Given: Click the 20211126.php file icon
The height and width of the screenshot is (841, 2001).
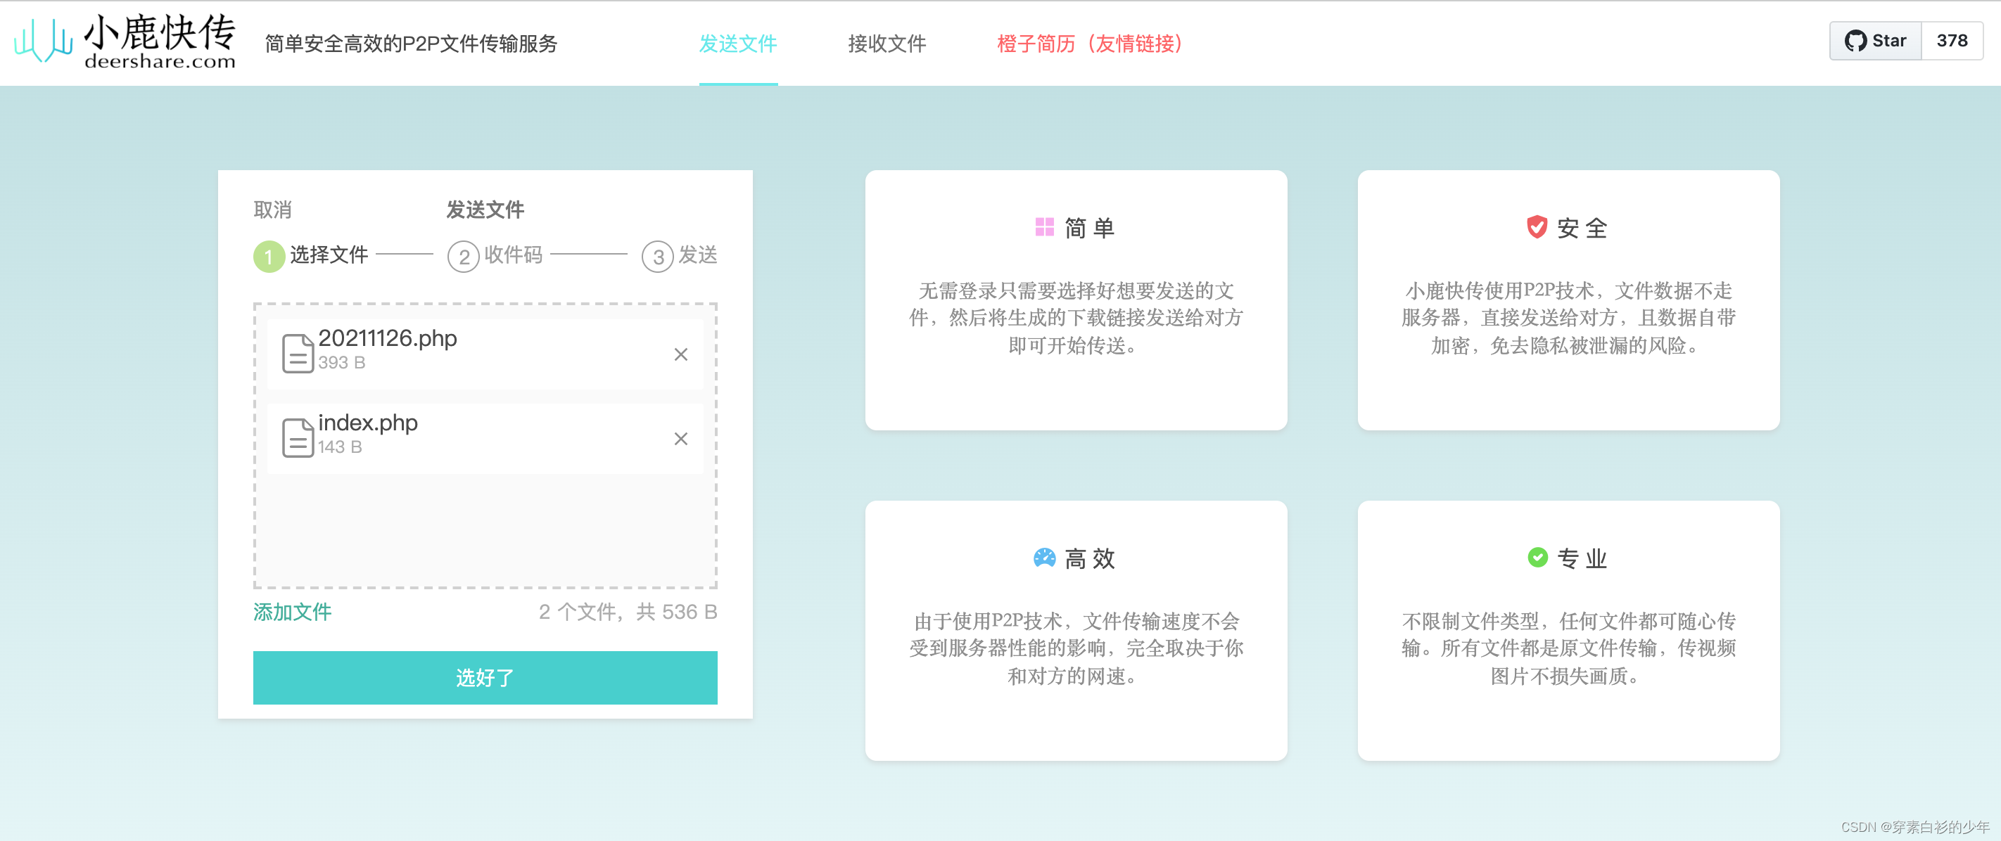Looking at the screenshot, I should (298, 353).
